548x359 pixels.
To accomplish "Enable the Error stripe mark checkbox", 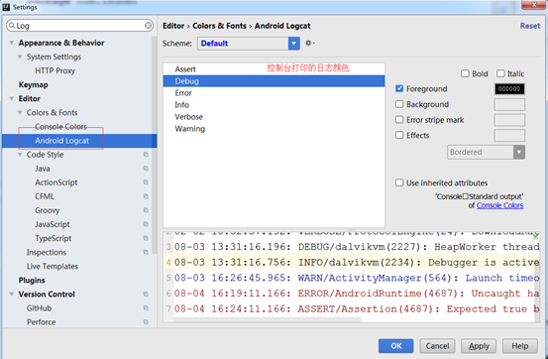I will click(399, 120).
